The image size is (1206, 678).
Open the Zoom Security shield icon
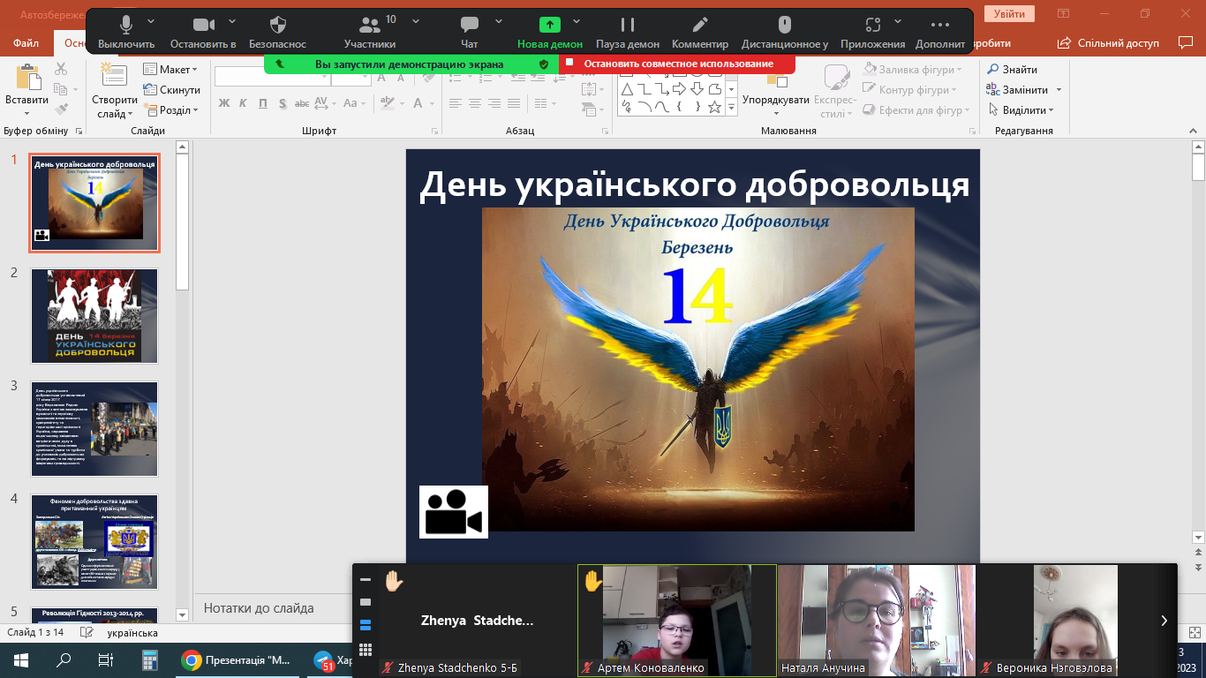277,26
